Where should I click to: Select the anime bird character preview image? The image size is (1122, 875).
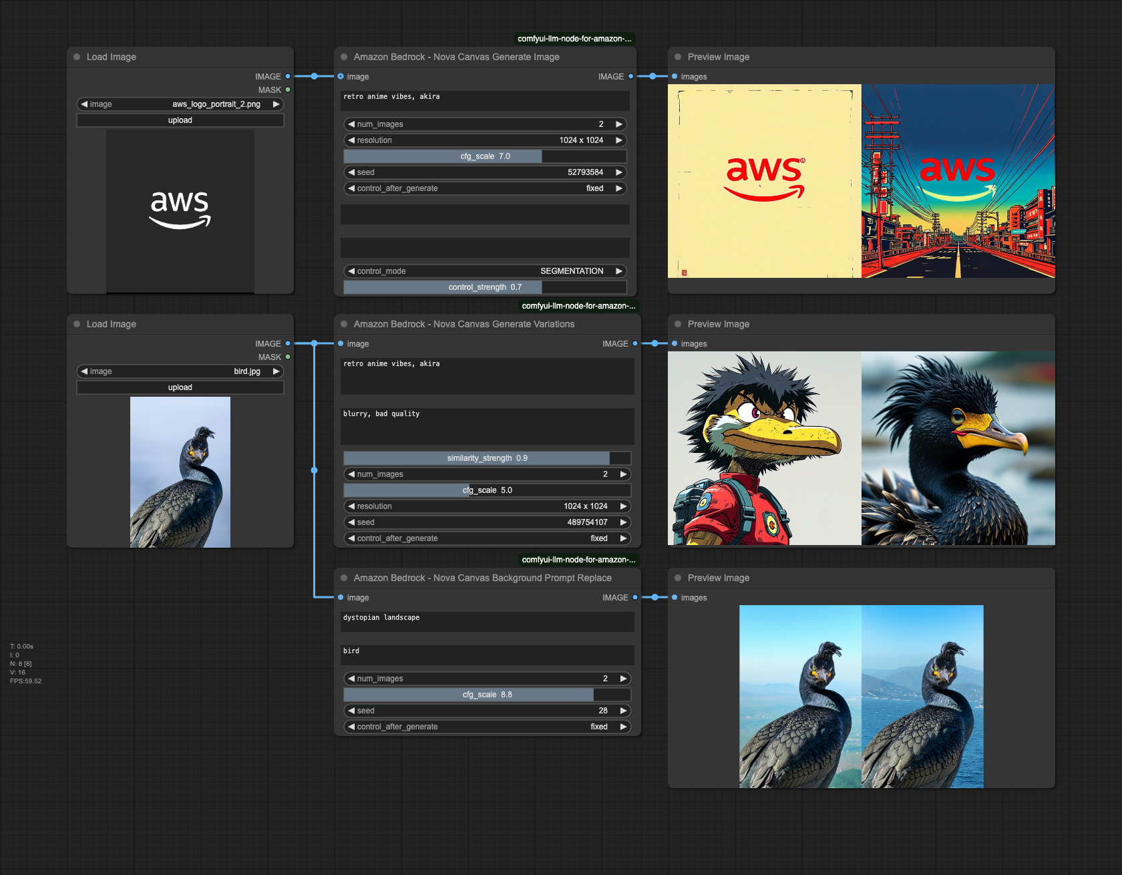point(765,448)
